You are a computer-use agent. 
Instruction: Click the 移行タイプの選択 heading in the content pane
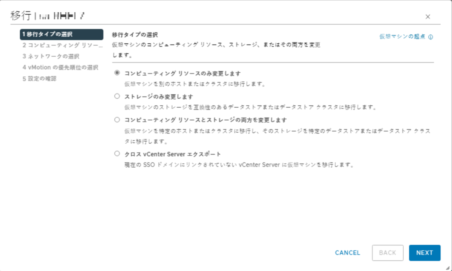click(135, 35)
